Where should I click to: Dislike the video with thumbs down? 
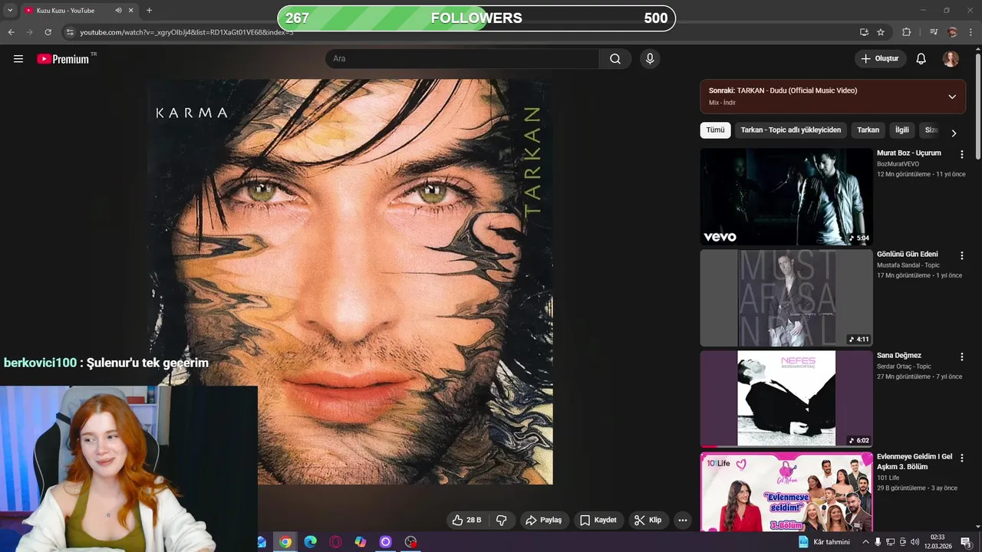pos(502,520)
